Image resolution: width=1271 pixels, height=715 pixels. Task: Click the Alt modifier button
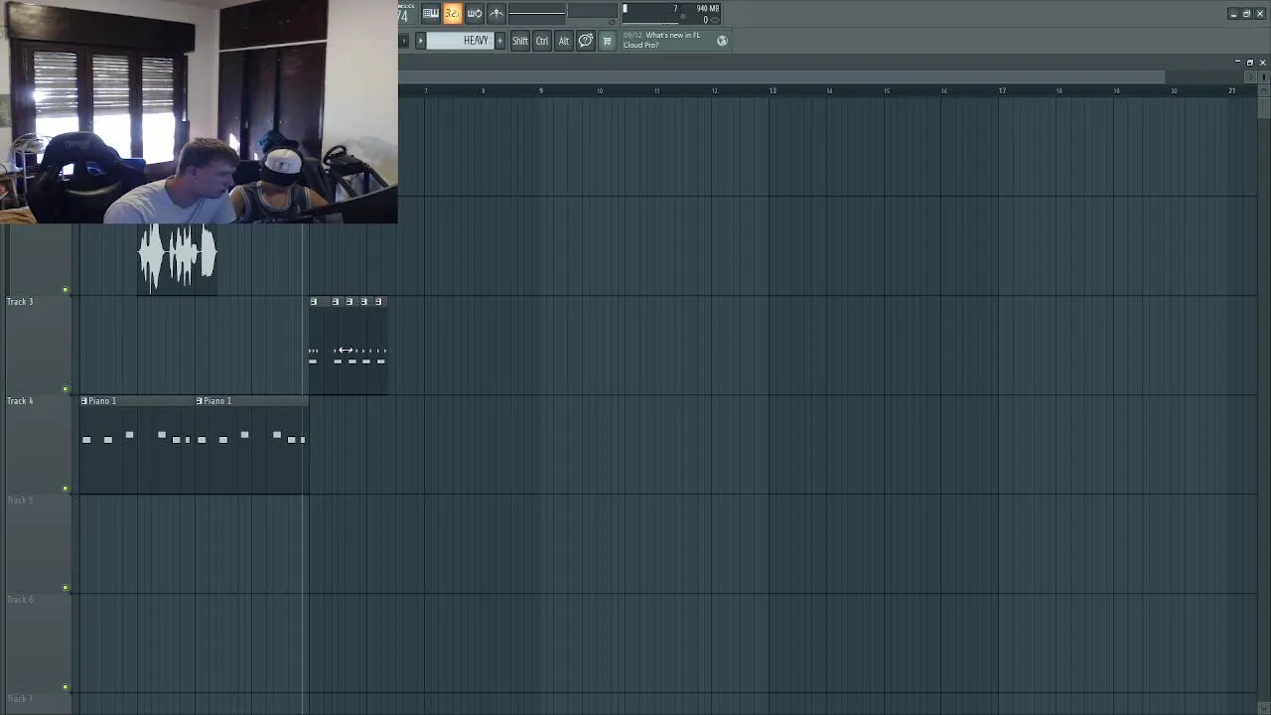pyautogui.click(x=564, y=41)
